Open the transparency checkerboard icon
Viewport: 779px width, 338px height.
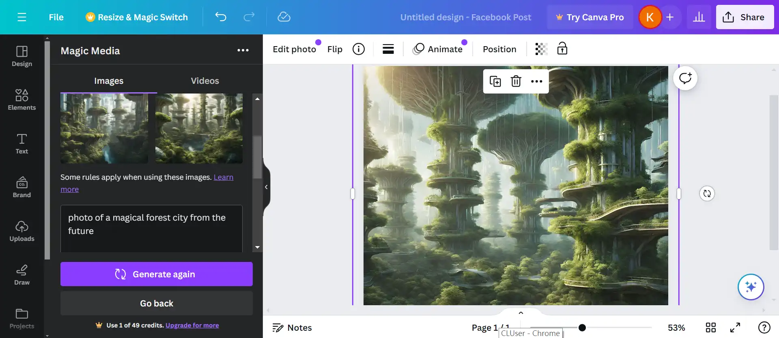click(x=541, y=49)
